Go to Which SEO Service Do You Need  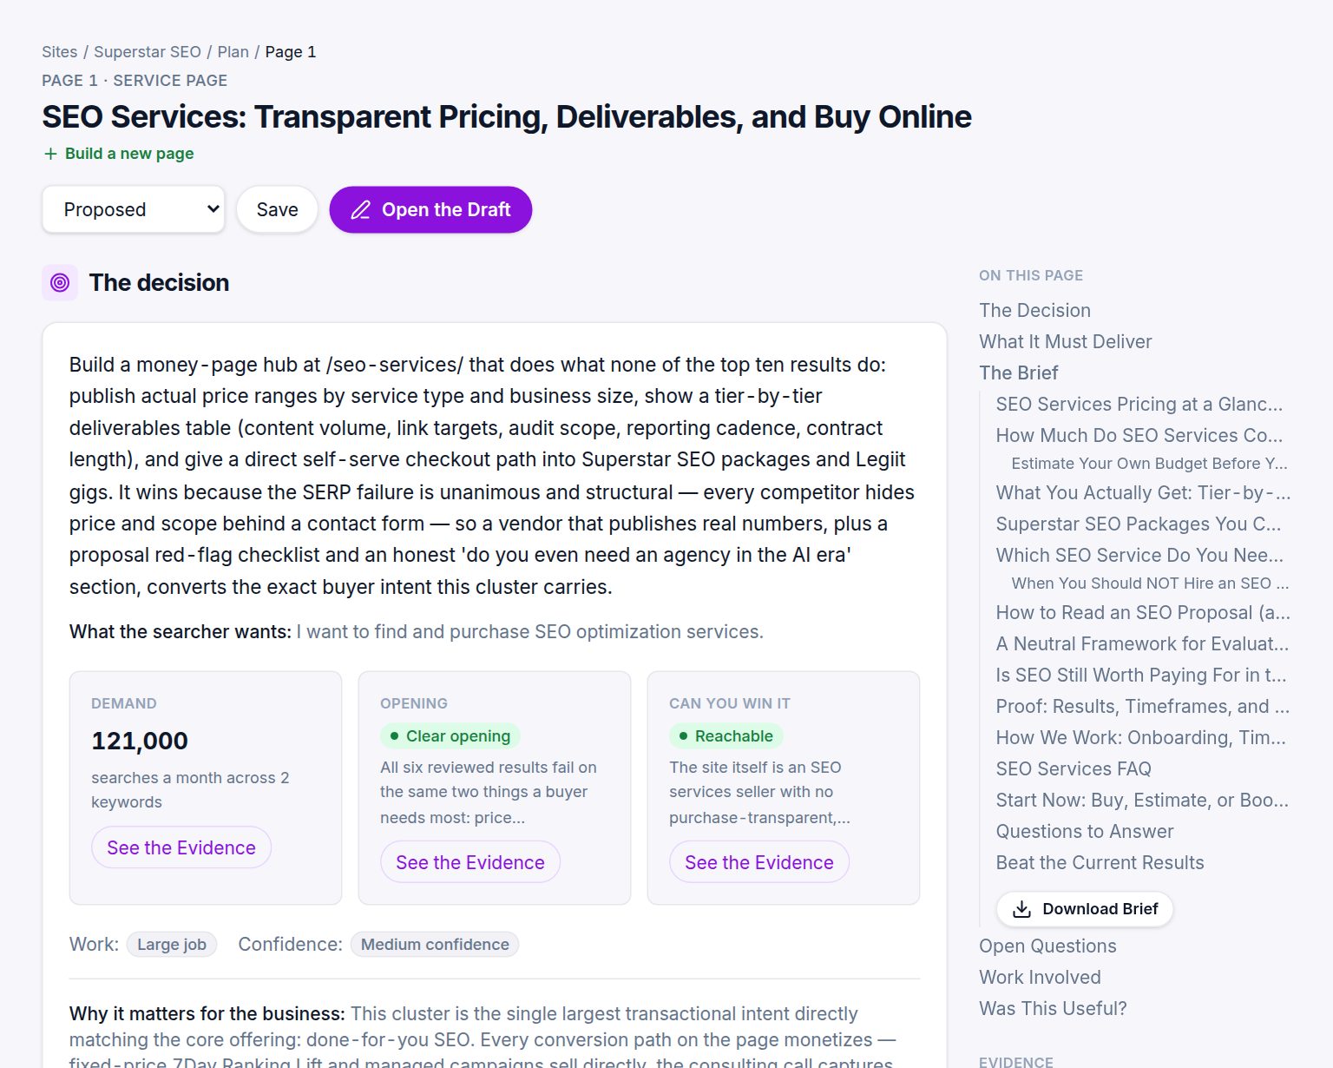pos(1140,556)
